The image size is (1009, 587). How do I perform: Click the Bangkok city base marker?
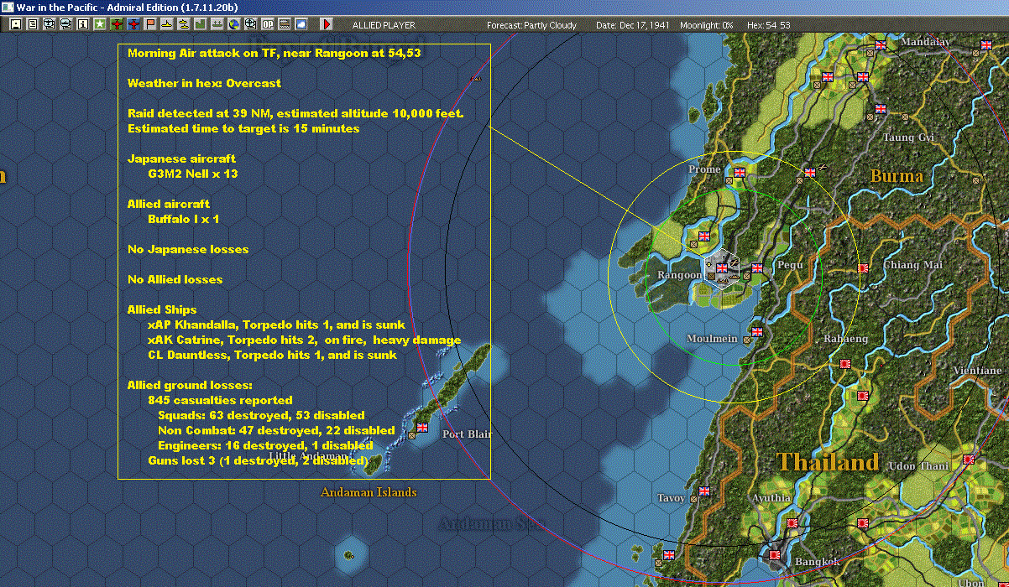(776, 555)
